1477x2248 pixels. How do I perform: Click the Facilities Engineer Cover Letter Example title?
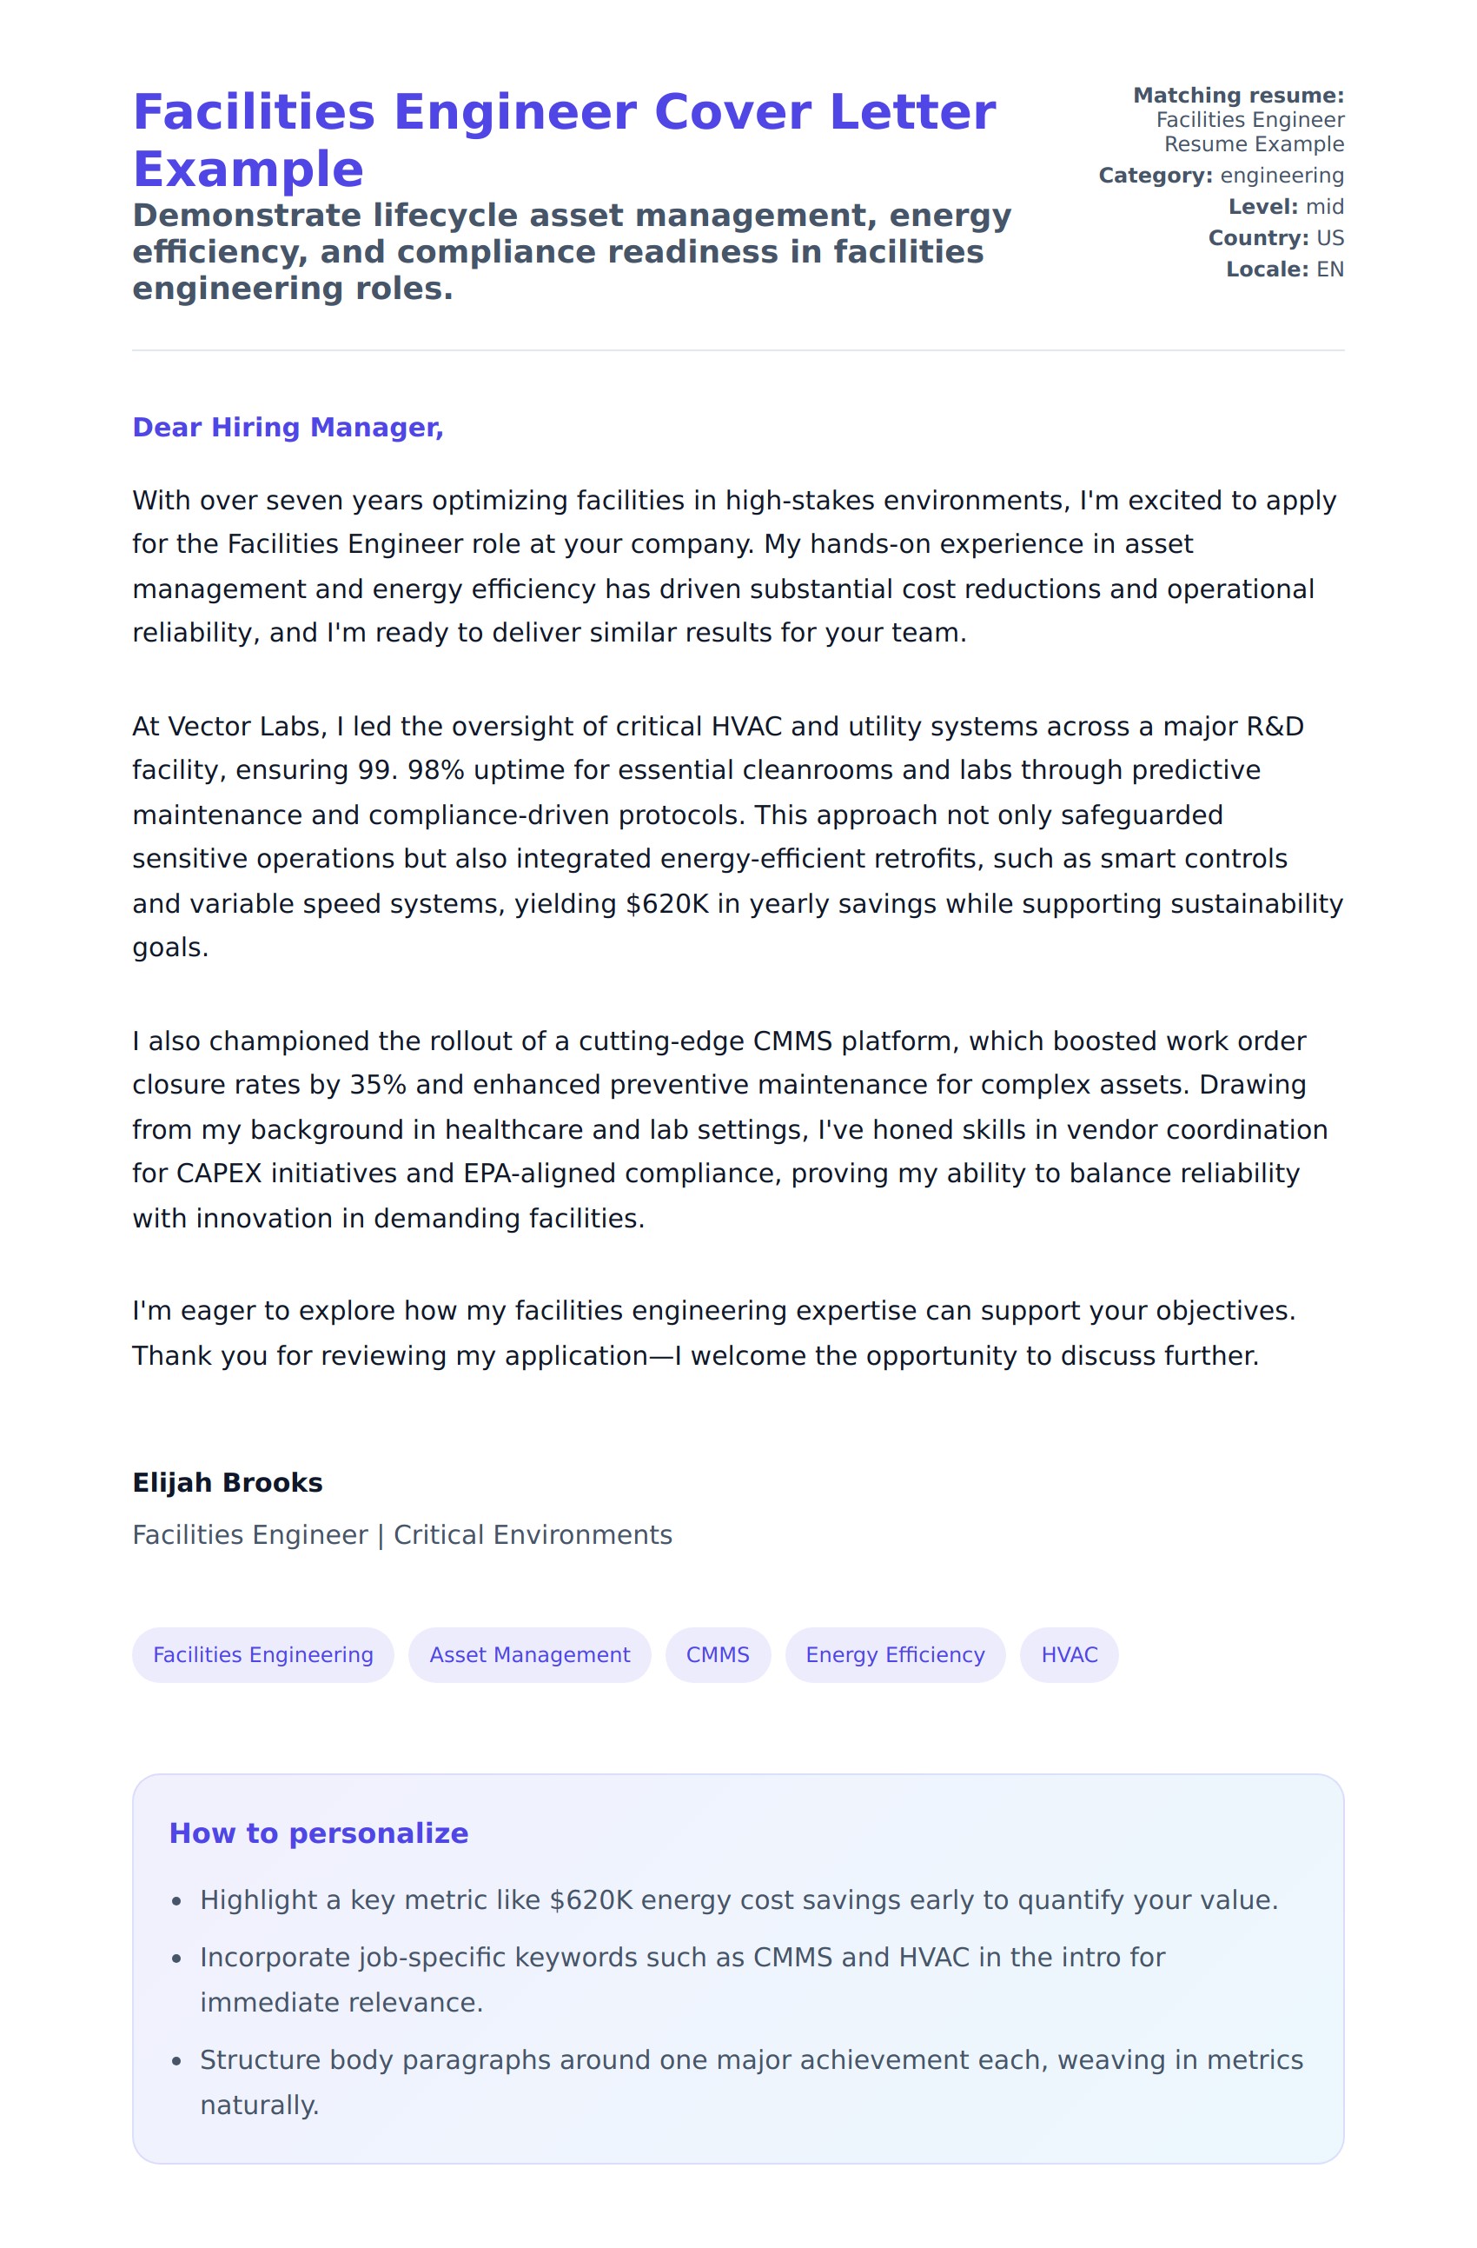(x=563, y=140)
